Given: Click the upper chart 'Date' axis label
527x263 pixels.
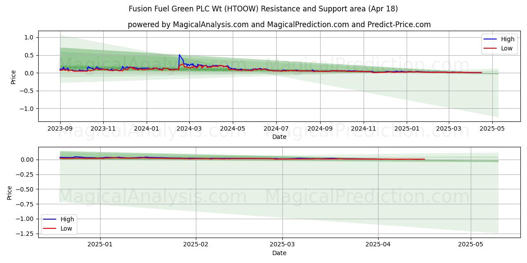Looking at the screenshot, I should (279, 137).
